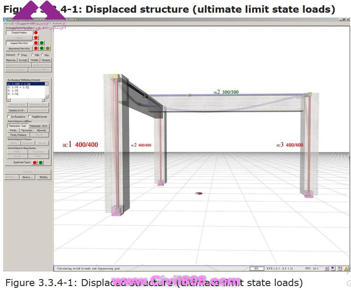Enable the Συνδυασμένα checkbox
This screenshot has width=351, height=290.
pyautogui.click(x=8, y=117)
